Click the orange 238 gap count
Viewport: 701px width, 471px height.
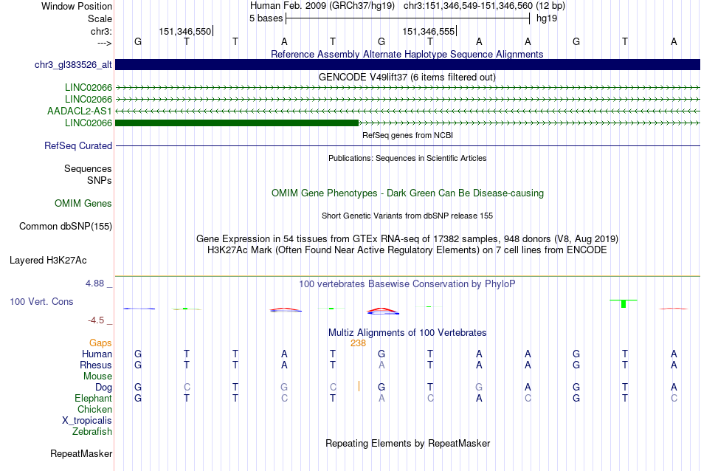pyautogui.click(x=358, y=343)
